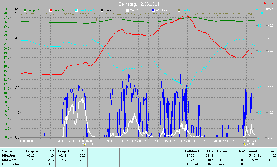This screenshot has width=277, height=167.
Task: Click the indoor minimum value '25.7'
Action: tap(83, 156)
